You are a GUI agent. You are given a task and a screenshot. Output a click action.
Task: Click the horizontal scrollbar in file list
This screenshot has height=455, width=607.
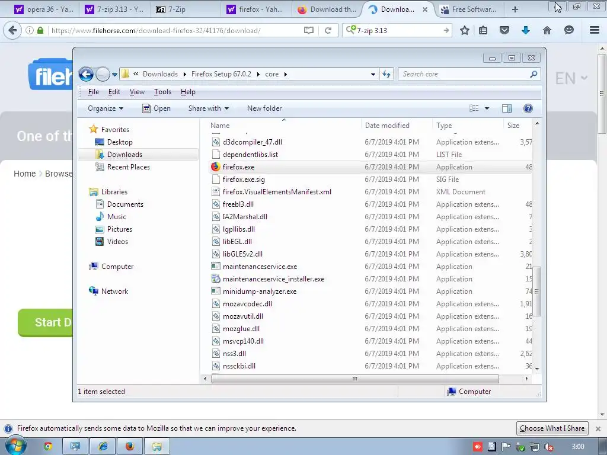(x=354, y=379)
